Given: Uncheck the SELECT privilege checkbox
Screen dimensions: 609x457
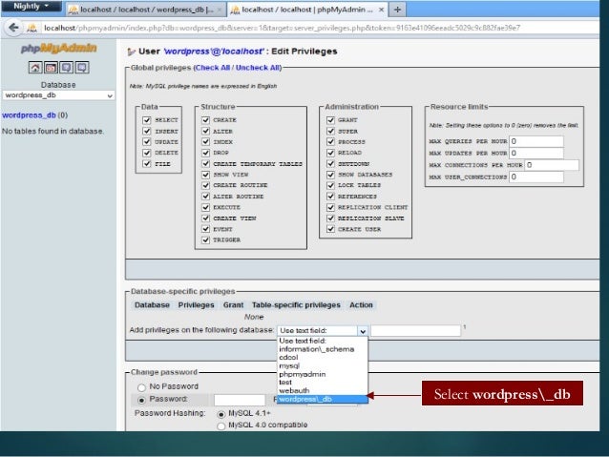Looking at the screenshot, I should pos(146,120).
